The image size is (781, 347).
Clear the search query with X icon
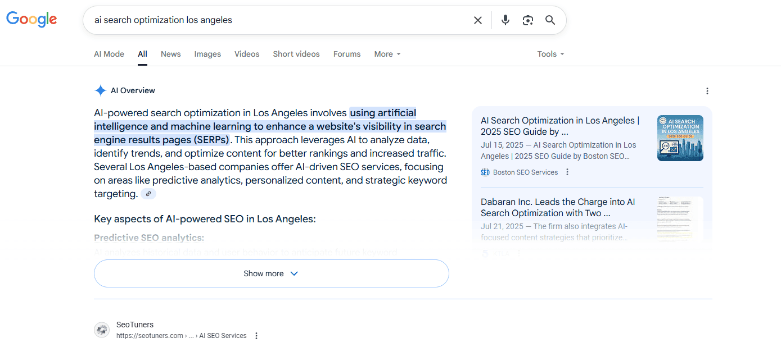(x=478, y=20)
